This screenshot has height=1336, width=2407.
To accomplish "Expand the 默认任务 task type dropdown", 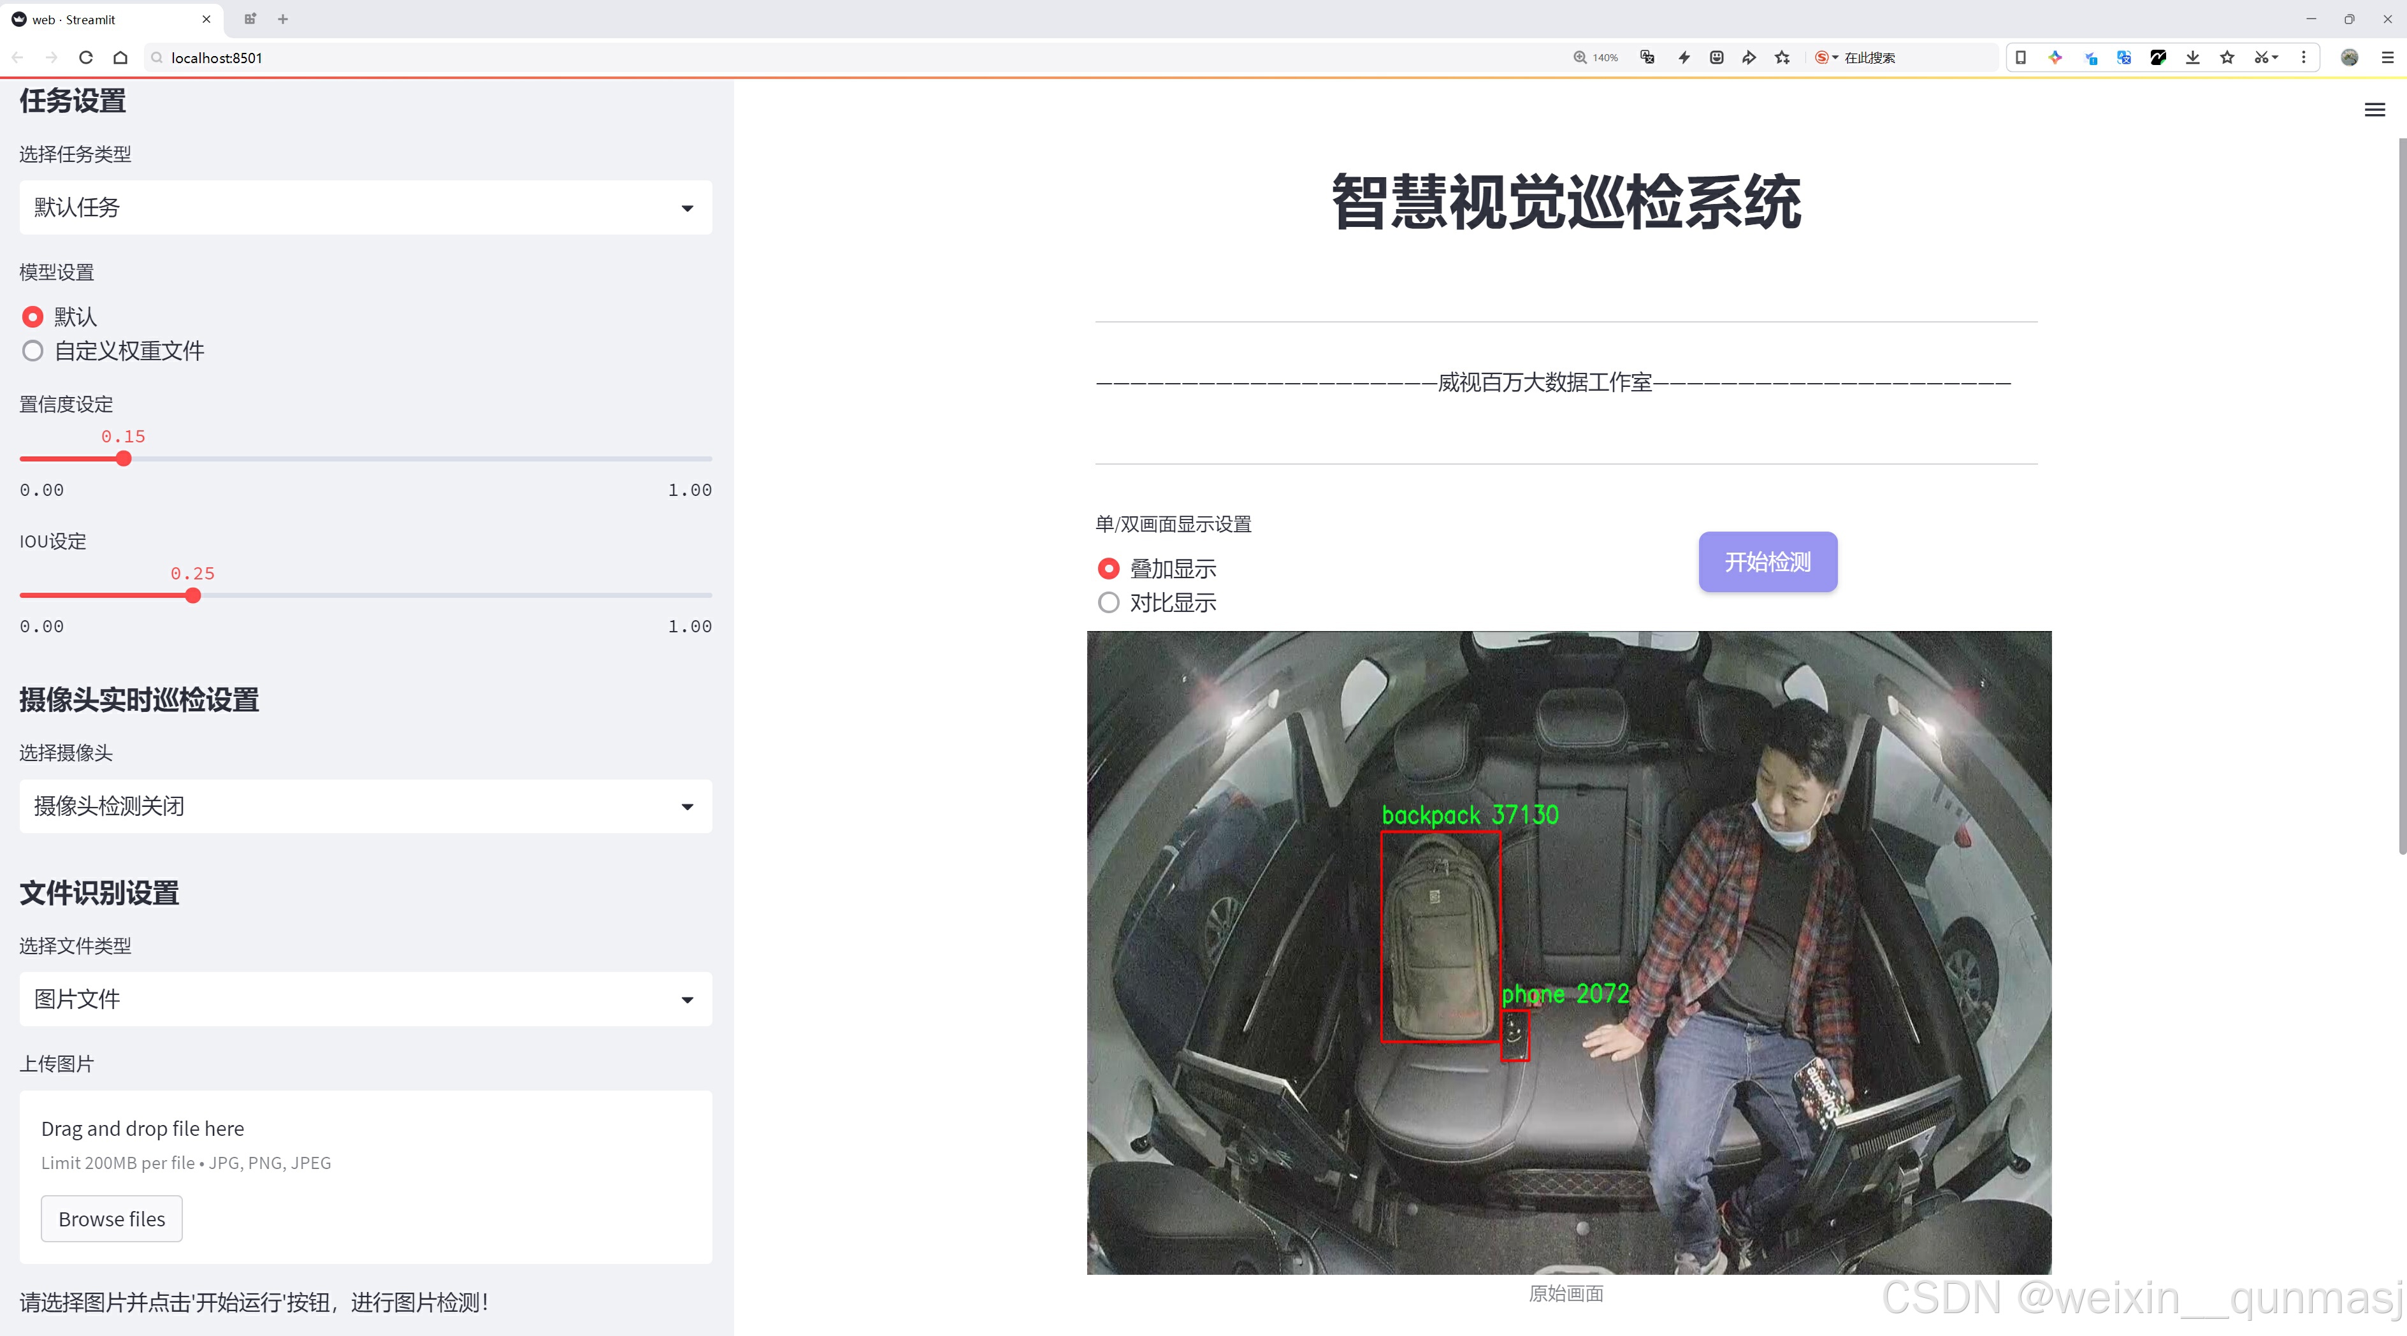I will pos(365,207).
